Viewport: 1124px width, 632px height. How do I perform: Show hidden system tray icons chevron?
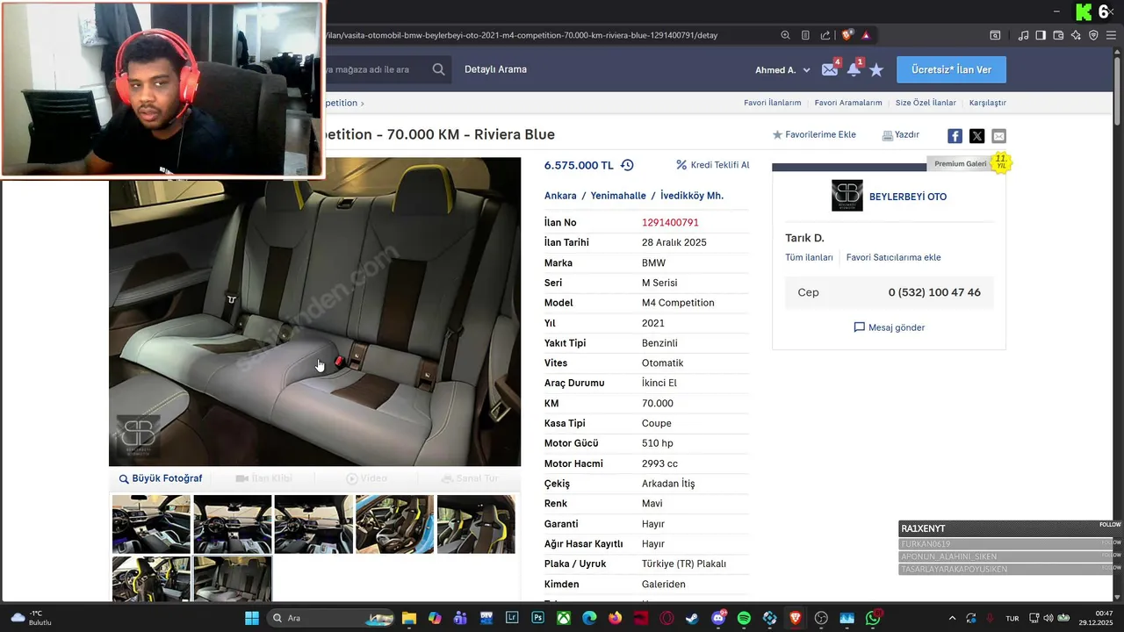click(x=952, y=618)
